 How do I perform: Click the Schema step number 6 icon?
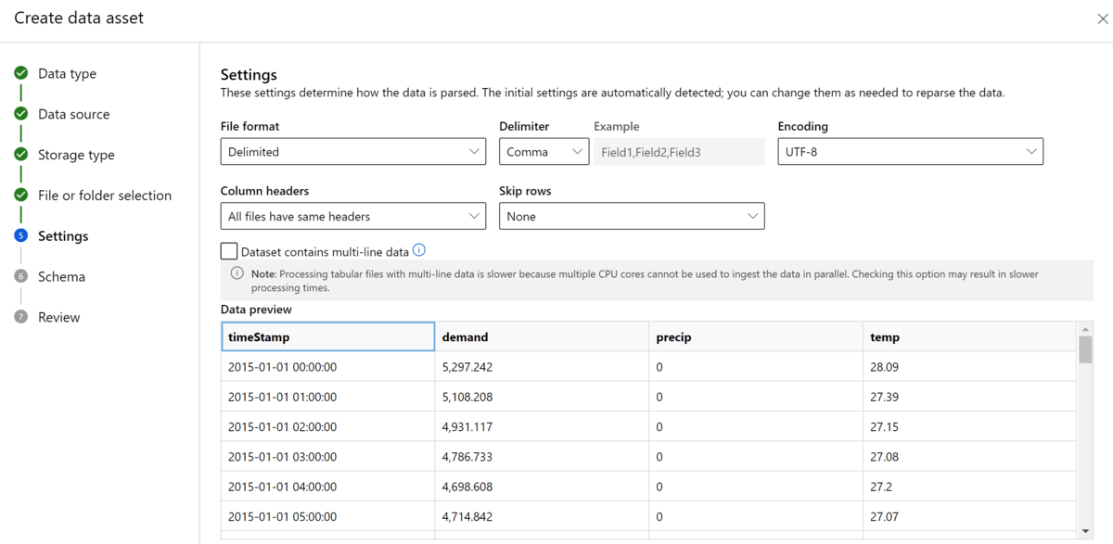pos(20,276)
